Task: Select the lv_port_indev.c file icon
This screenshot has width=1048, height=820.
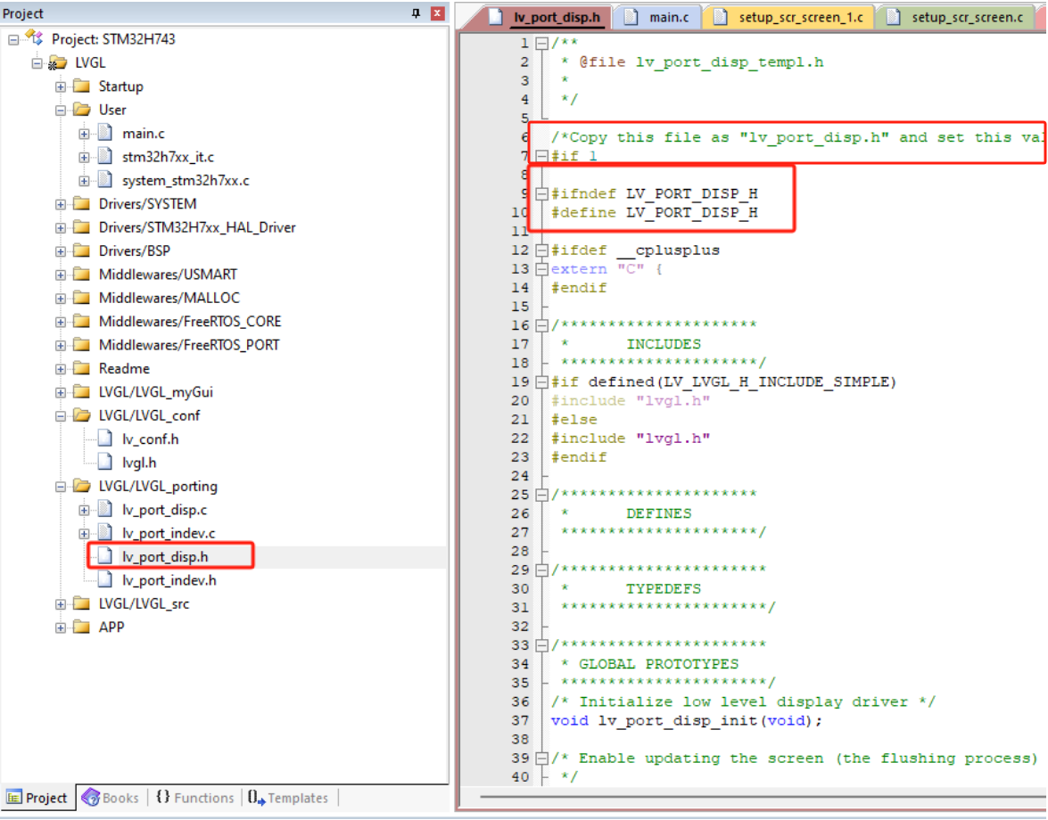Action: click(105, 533)
